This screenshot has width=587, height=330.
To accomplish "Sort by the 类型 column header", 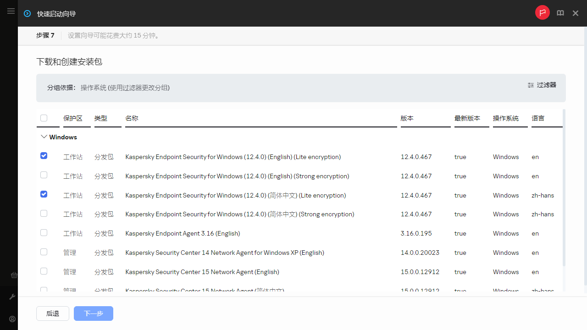I will click(x=101, y=118).
